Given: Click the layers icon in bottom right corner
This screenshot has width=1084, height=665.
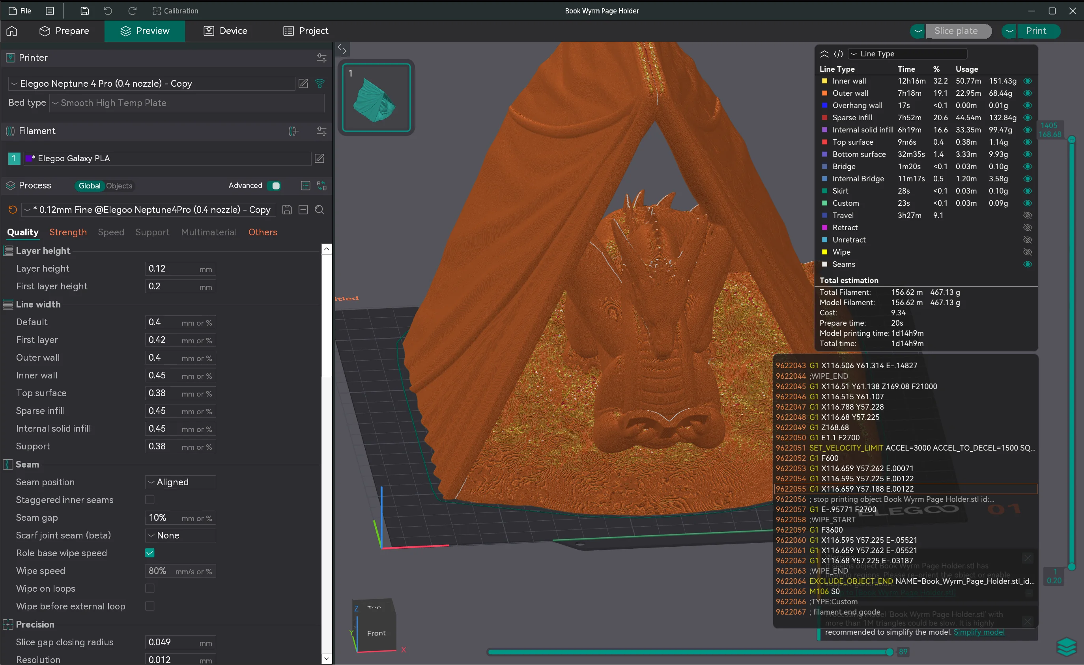Looking at the screenshot, I should (1067, 646).
